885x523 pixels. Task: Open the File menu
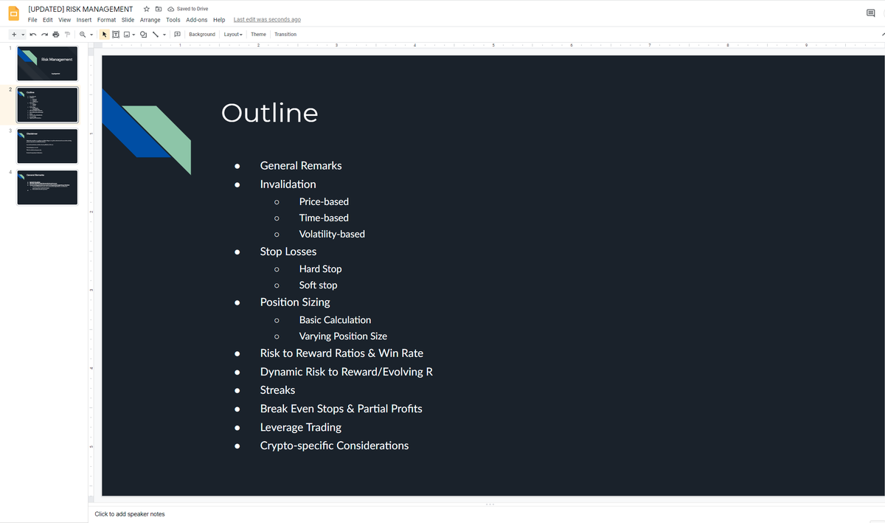pos(32,20)
